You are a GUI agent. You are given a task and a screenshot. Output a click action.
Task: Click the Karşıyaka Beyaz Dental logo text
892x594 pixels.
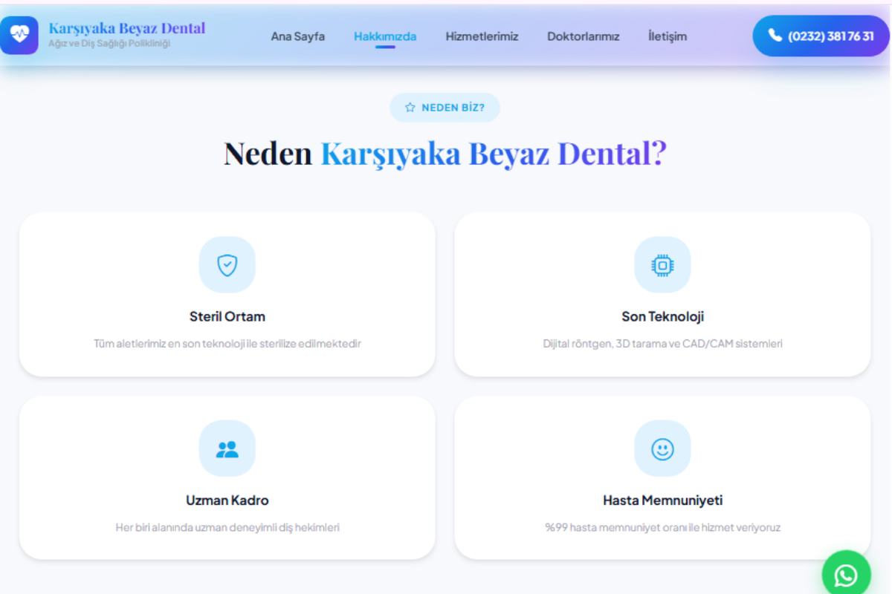click(x=127, y=29)
